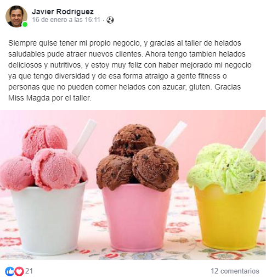This screenshot has height=279, width=266.
Task: Click the spoon in the strawberry ice cream
Action: click(x=84, y=137)
